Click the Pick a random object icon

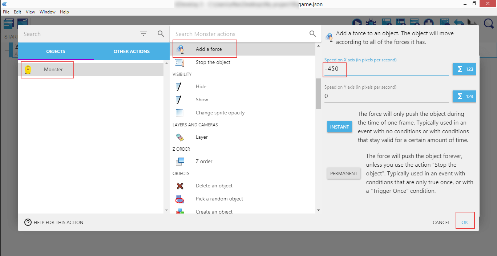pyautogui.click(x=180, y=199)
